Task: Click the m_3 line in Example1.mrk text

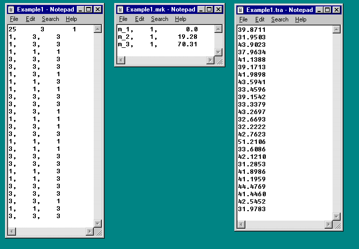Action: (158, 44)
